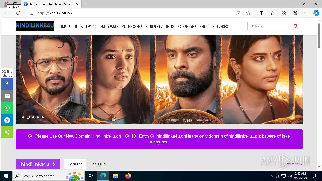Open Microsoft Edge taskbar icon
322x181 pixels.
coord(103,176)
